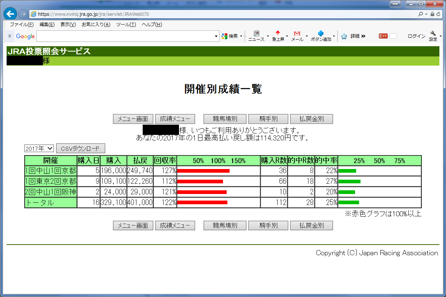
Task: Click the address bar search magnifier icon
Action: [421, 14]
